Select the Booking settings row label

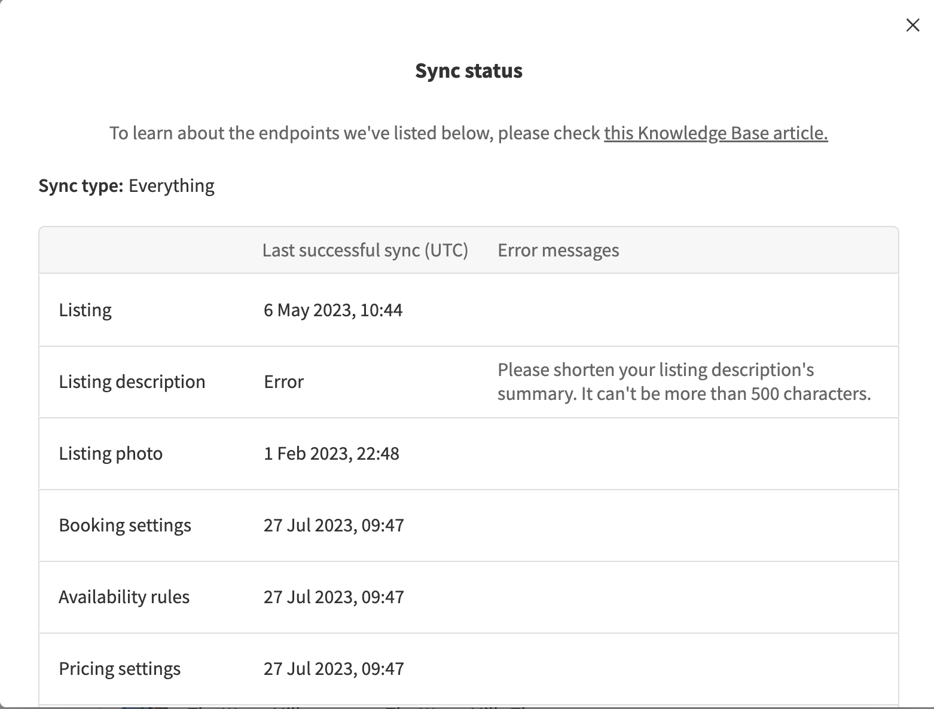click(124, 525)
